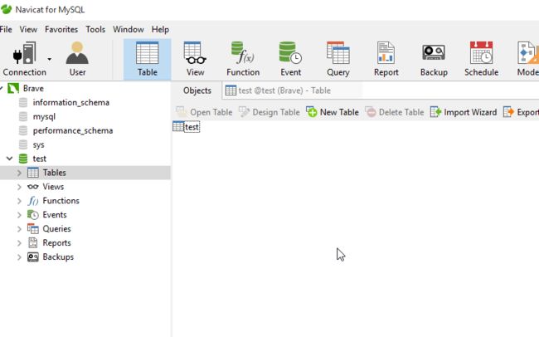This screenshot has width=539, height=337.
Task: Select the sys database
Action: (38, 145)
